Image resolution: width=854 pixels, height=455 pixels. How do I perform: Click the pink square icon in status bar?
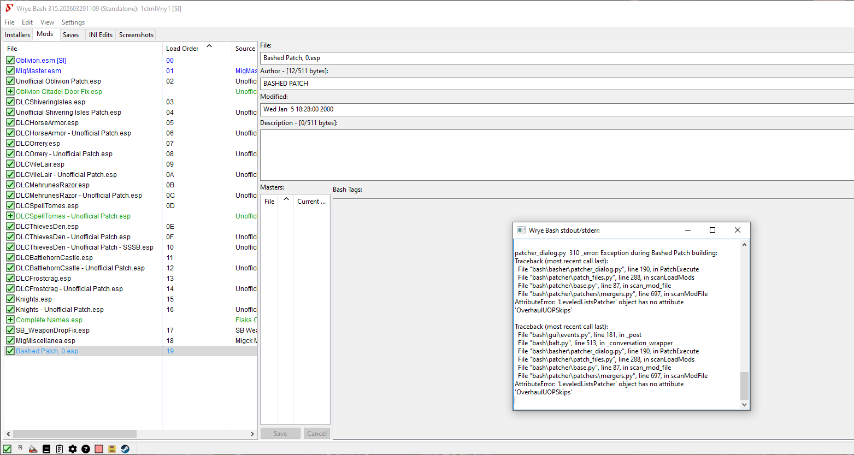[99, 449]
